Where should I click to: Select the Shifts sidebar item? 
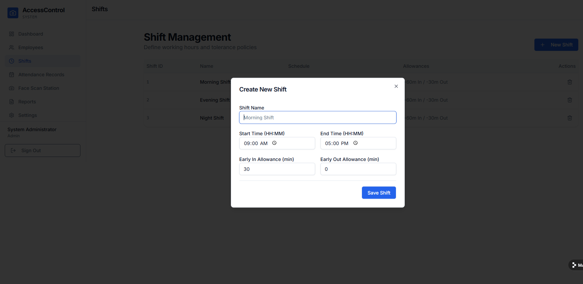[x=25, y=61]
